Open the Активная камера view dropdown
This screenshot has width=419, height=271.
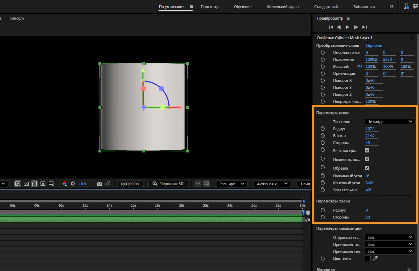pos(272,184)
